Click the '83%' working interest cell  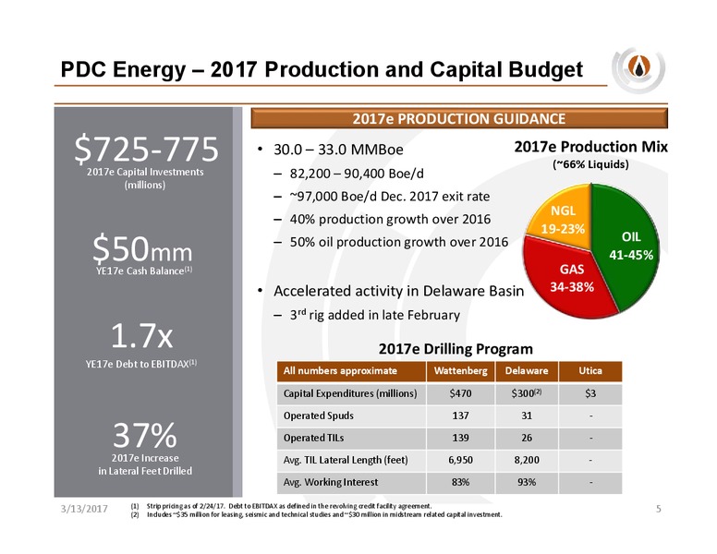[x=460, y=482]
